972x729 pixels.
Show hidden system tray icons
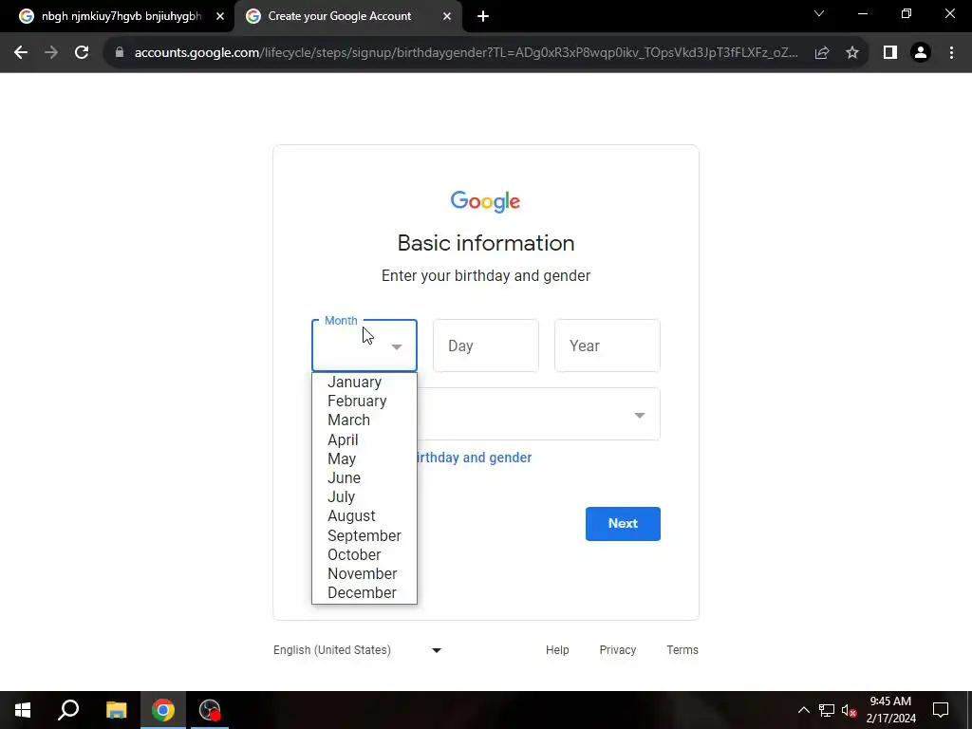803,710
